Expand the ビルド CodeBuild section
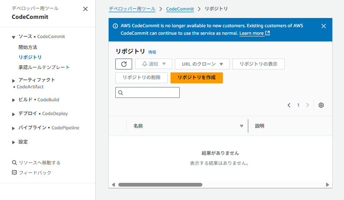Screen dimensions: 344x200 pyautogui.click(x=14, y=100)
